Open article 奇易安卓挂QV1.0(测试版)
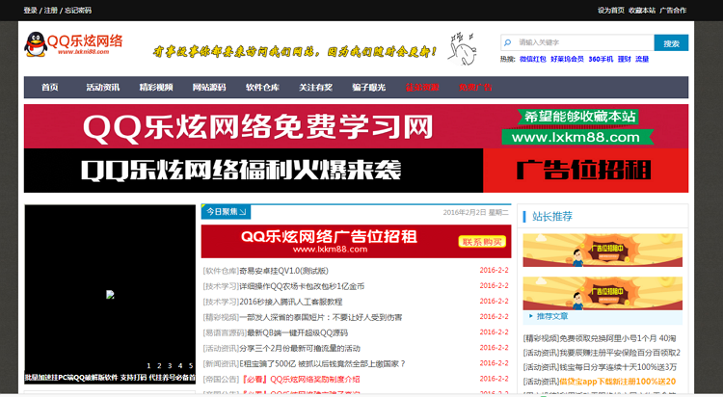The width and height of the screenshot is (723, 397). (283, 271)
